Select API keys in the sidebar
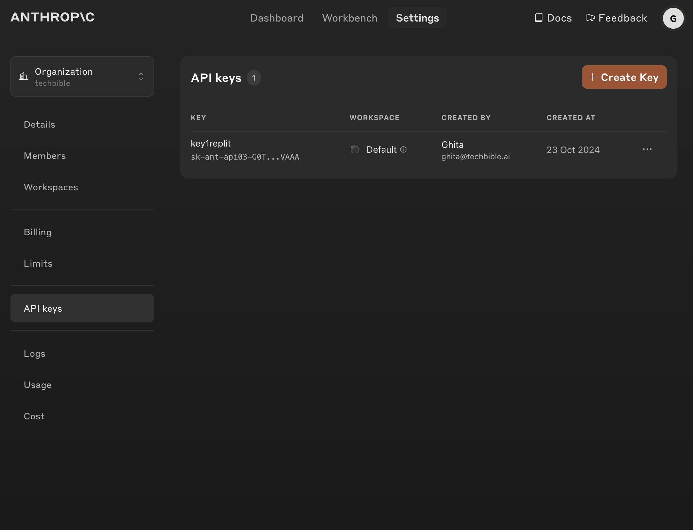The width and height of the screenshot is (693, 530). (82, 308)
